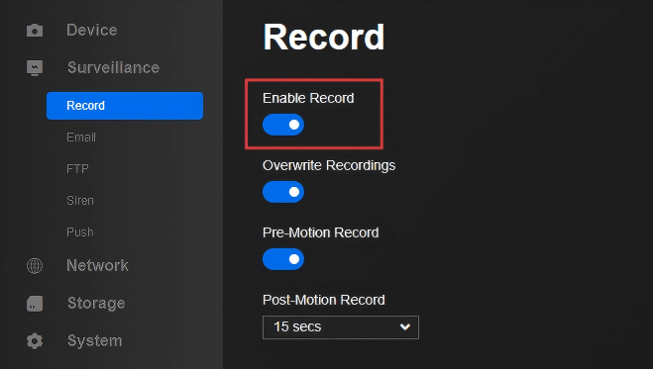Click the Surveillance monitor icon
This screenshot has height=369, width=653.
(x=35, y=67)
